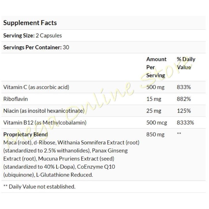Screen dimensions: 209x209
Task: Select the 500 mcg B12 amount
Action: (x=157, y=123)
